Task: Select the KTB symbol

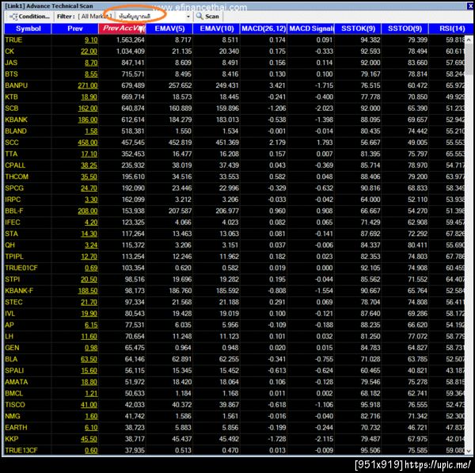Action: click(x=11, y=97)
